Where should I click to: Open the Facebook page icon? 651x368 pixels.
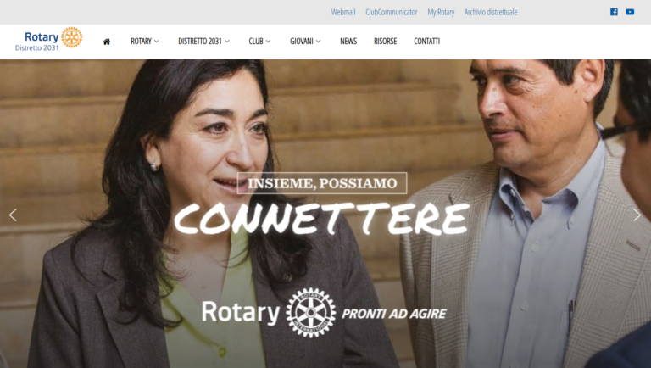coord(614,12)
